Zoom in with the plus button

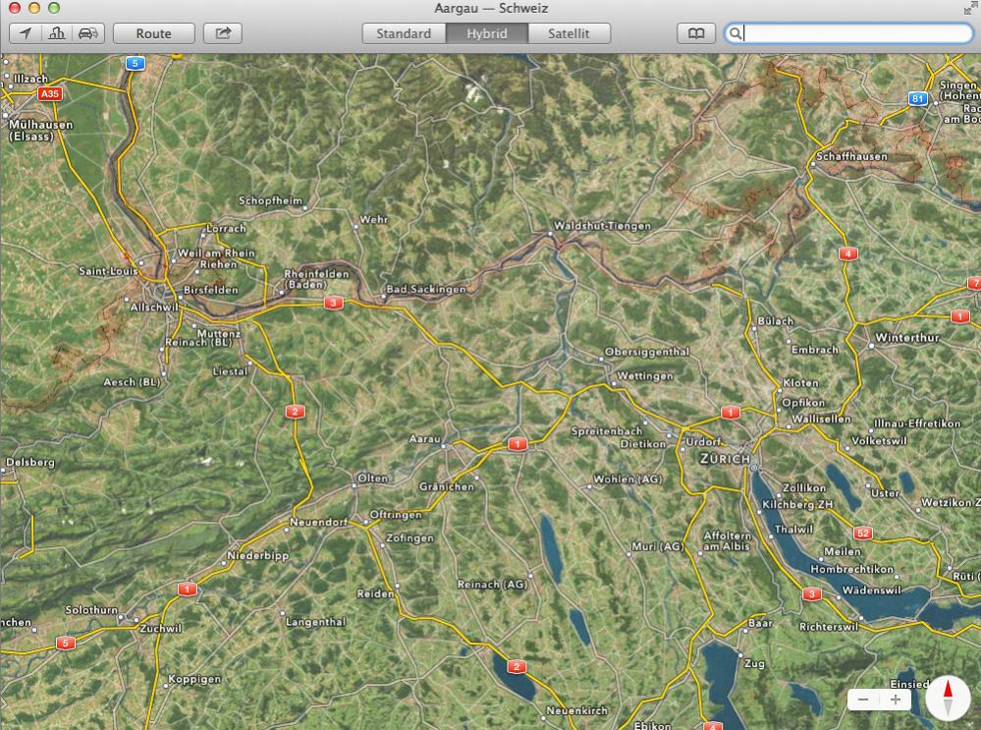(896, 700)
